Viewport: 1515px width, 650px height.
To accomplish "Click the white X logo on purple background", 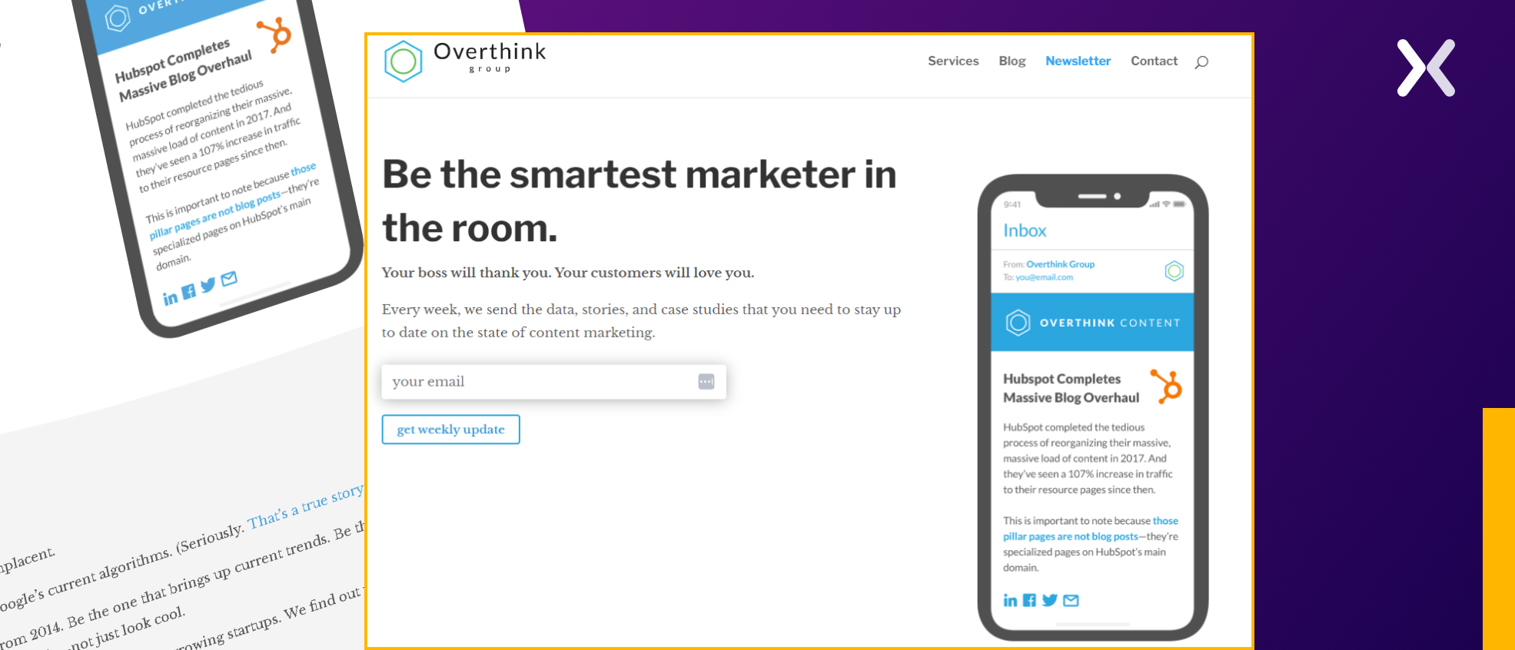I will (x=1426, y=68).
